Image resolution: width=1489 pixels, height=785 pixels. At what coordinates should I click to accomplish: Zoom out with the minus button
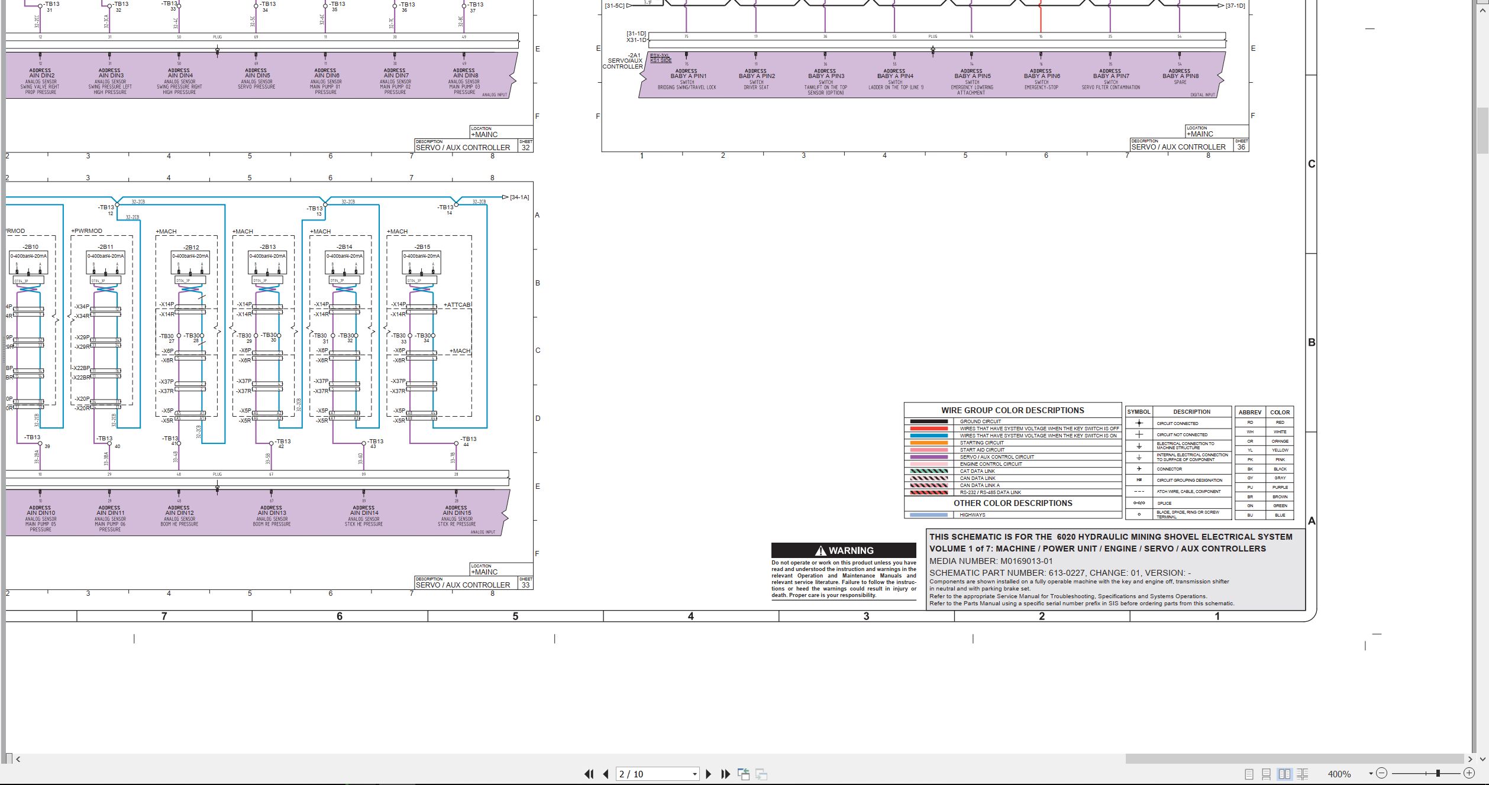point(1381,773)
